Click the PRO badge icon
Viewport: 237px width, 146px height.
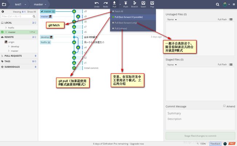pyautogui.click(x=232, y=143)
